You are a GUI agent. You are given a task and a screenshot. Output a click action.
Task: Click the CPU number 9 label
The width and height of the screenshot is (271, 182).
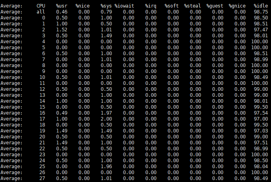43,71
